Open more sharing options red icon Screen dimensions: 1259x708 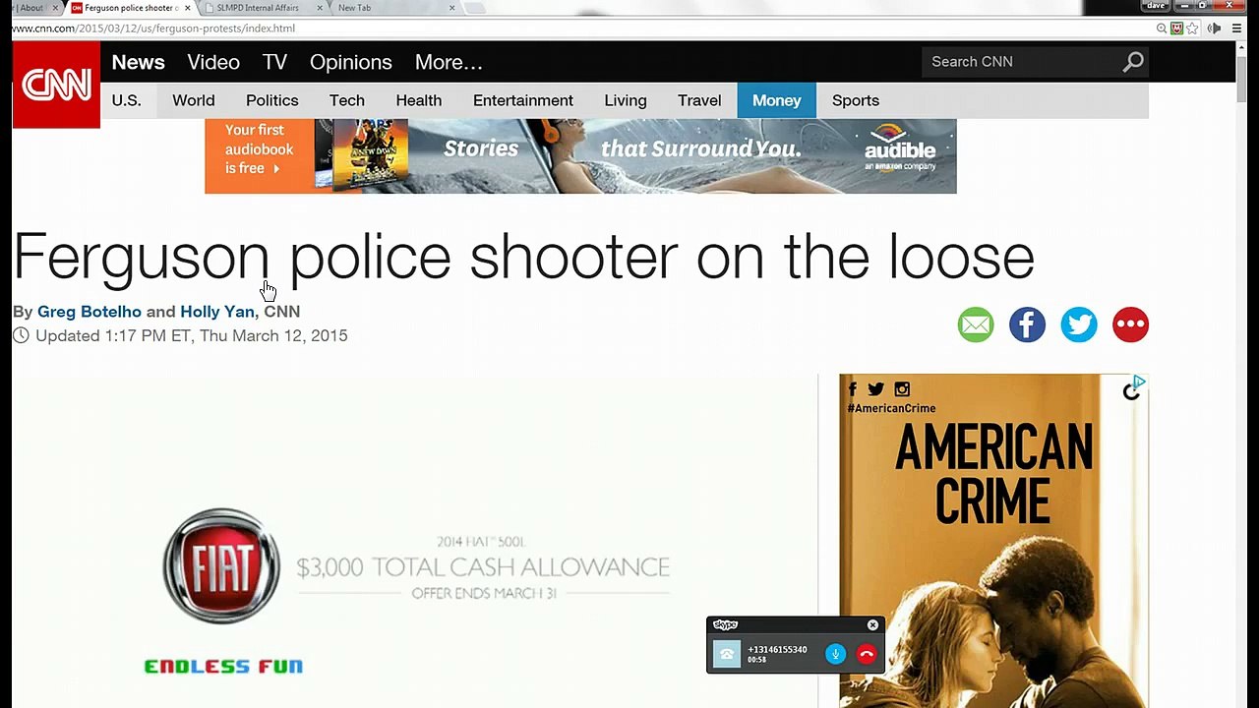coord(1130,324)
